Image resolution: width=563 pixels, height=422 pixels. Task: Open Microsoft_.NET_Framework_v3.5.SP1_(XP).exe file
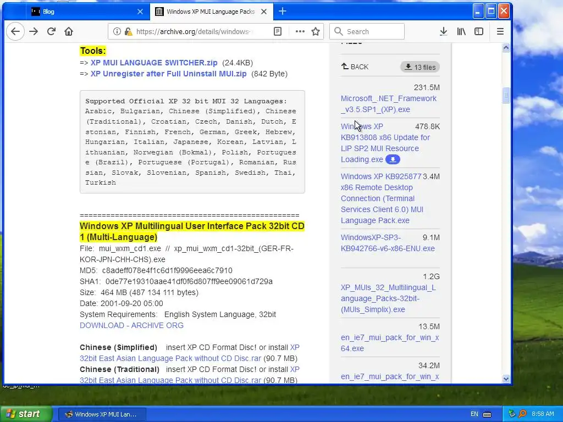pos(389,104)
